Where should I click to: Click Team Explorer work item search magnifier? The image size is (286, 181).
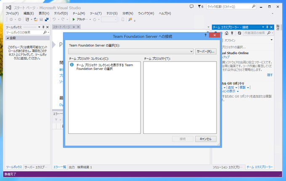pos(269,33)
